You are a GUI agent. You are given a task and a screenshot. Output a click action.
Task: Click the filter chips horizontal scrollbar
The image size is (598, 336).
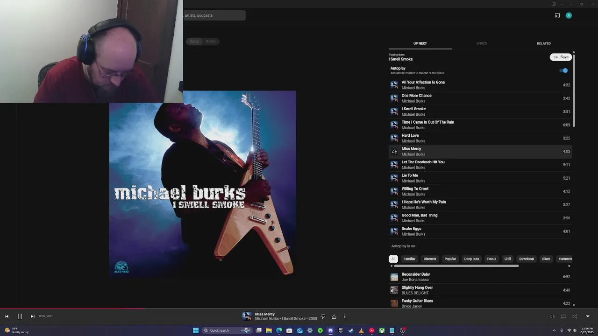456,266
